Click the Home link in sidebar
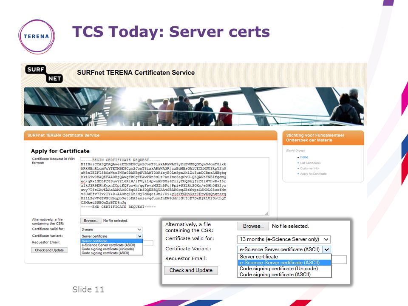The image size is (408, 306). (x=304, y=157)
